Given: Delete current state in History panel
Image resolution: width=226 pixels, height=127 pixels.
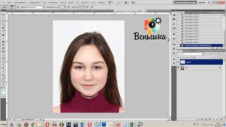Looking at the screenshot, I should [x=221, y=48].
